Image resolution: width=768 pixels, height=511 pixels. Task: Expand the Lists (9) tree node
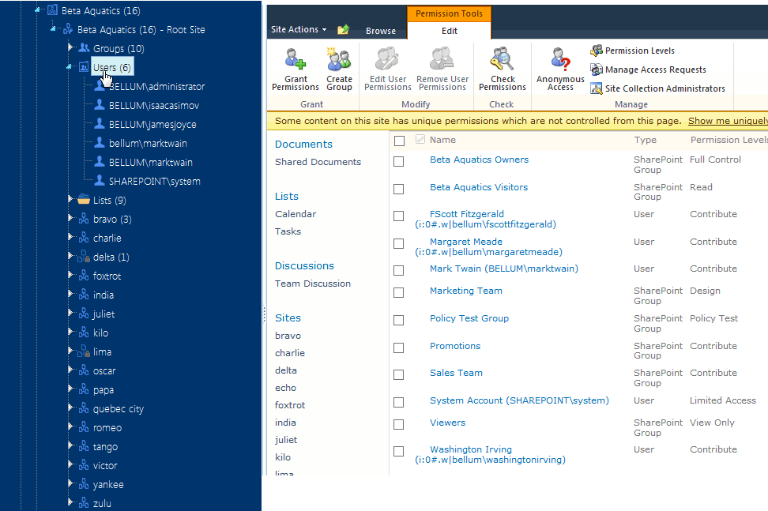coord(70,200)
